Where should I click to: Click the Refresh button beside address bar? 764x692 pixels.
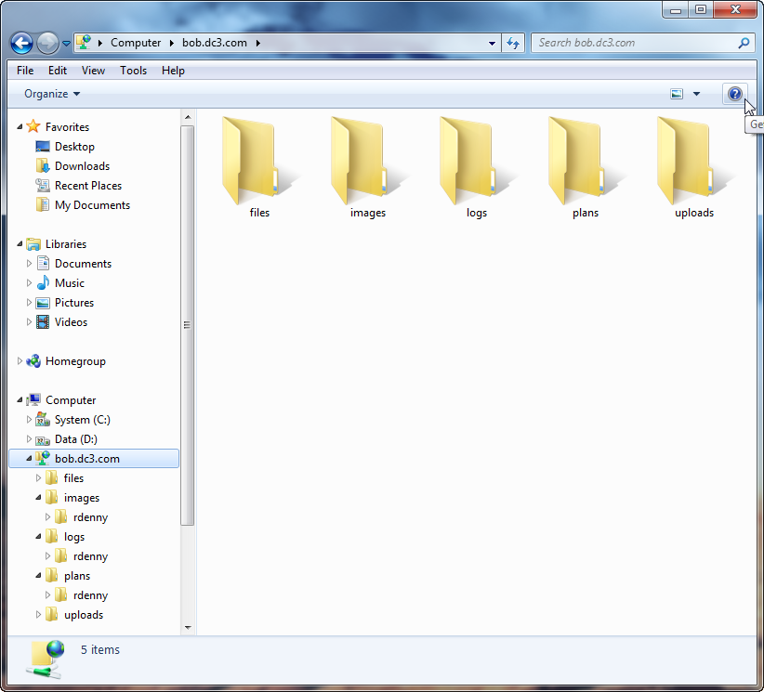pyautogui.click(x=513, y=43)
